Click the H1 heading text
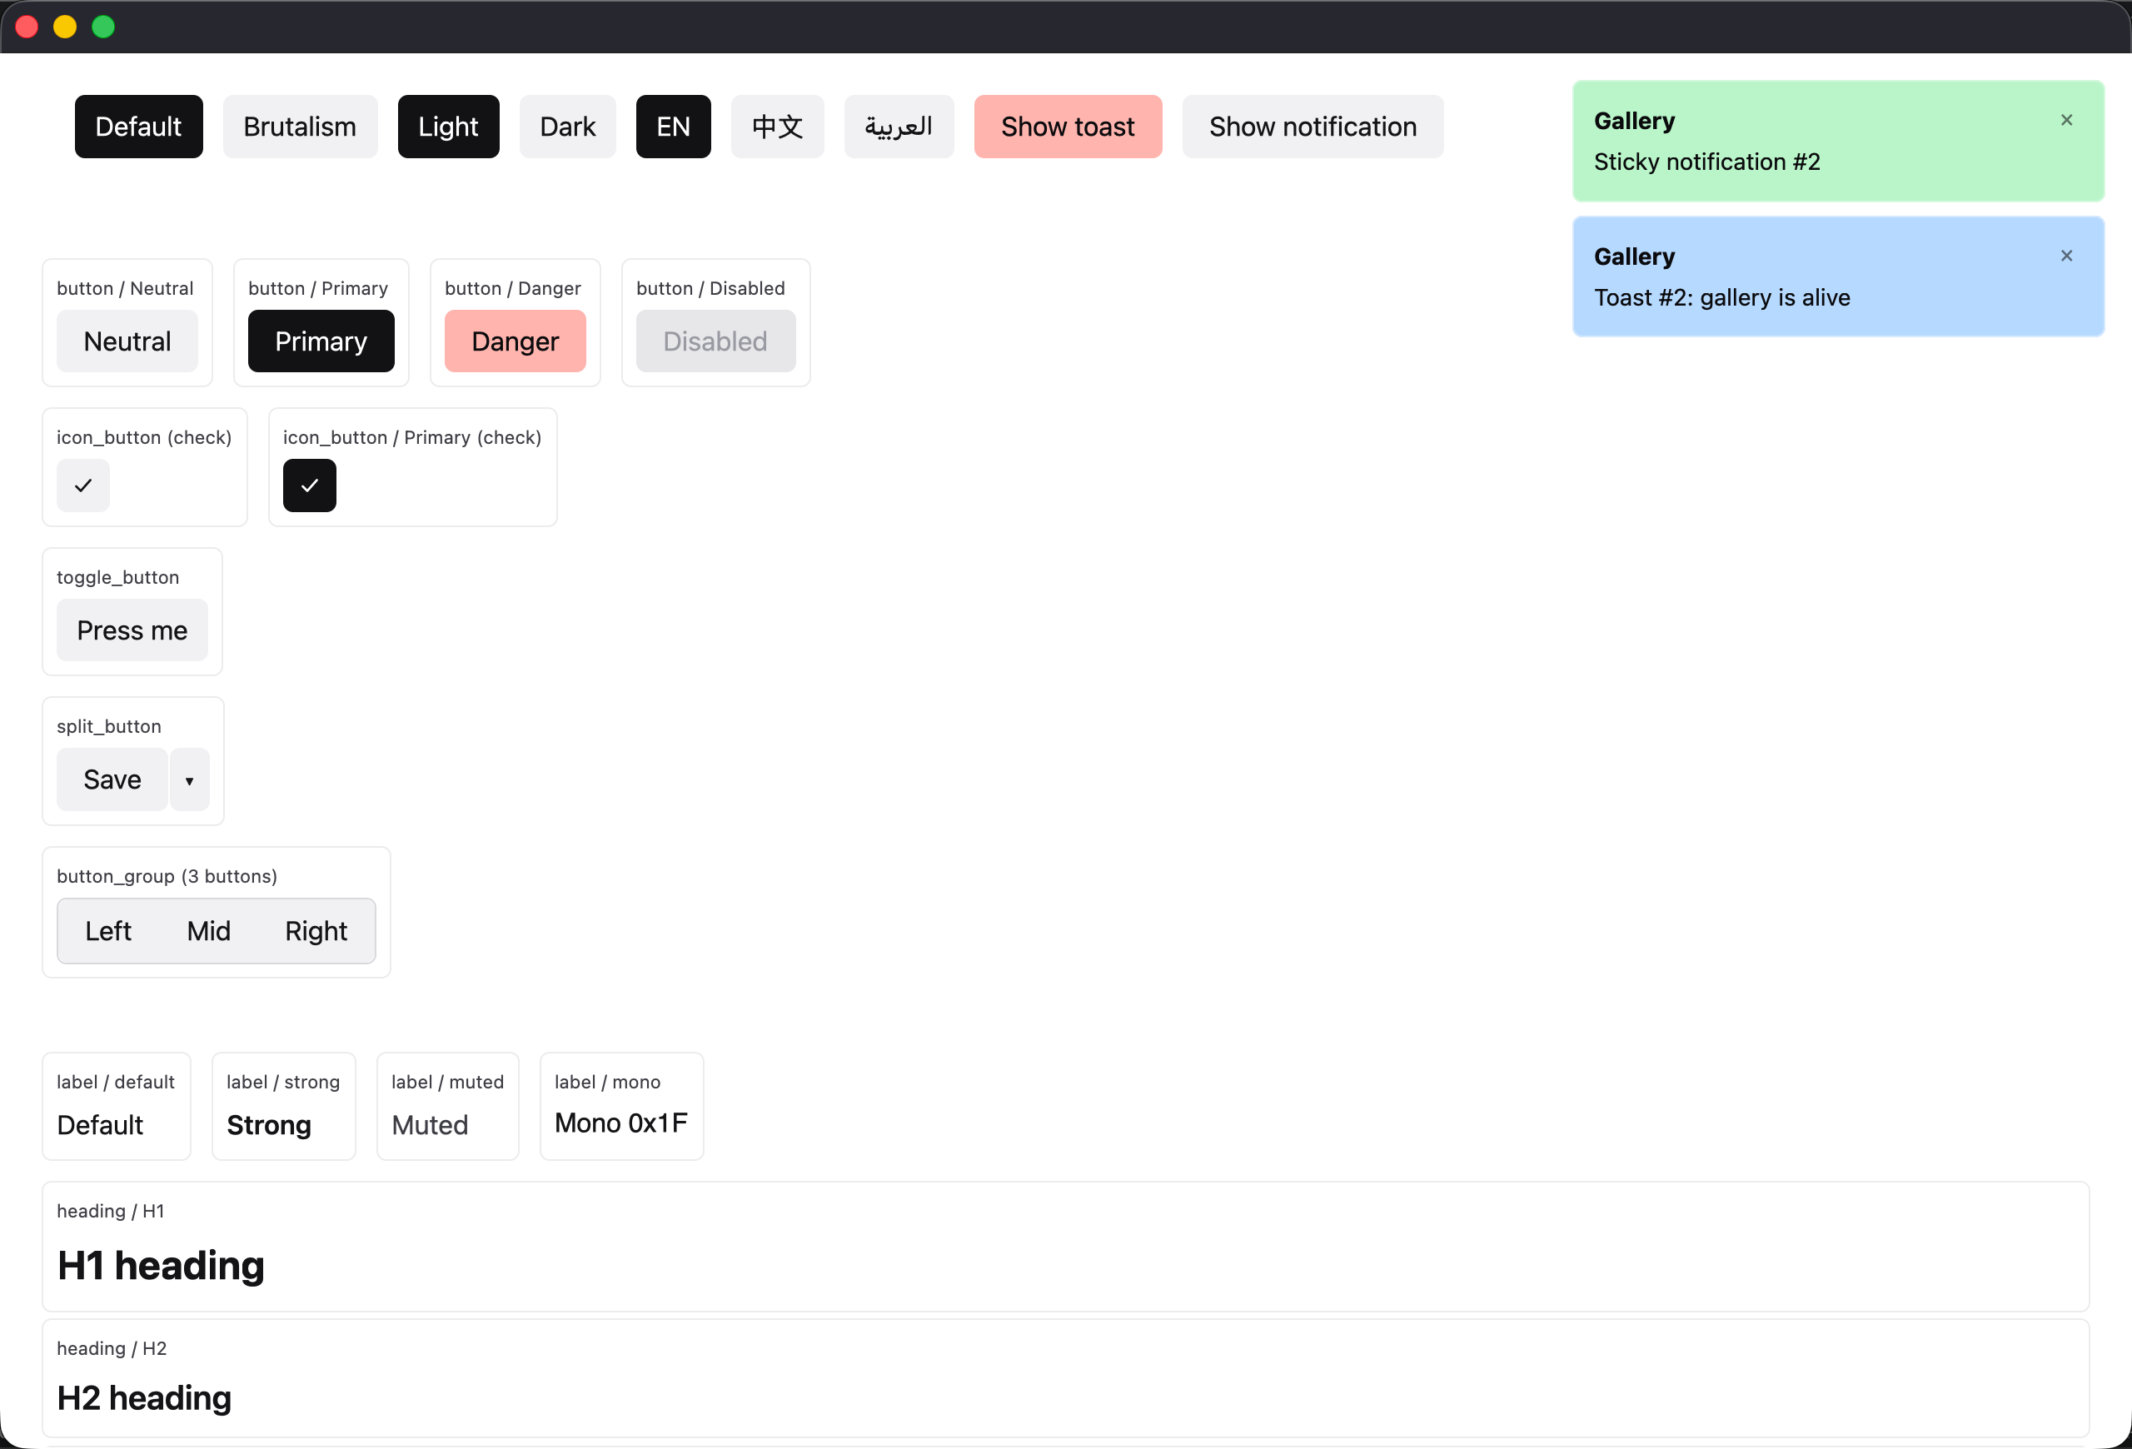This screenshot has height=1449, width=2132. tap(161, 1266)
